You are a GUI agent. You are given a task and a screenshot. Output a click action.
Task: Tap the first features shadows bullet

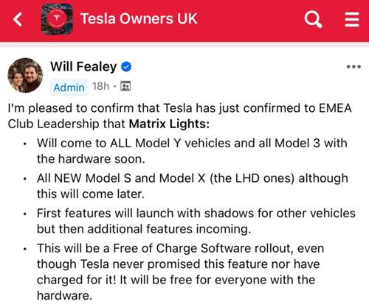(x=196, y=221)
